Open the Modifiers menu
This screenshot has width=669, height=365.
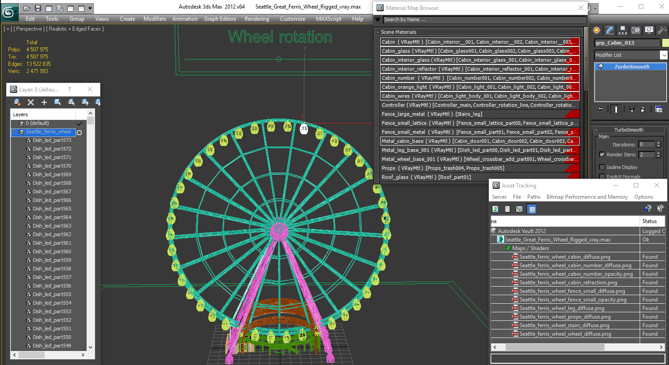pos(155,19)
